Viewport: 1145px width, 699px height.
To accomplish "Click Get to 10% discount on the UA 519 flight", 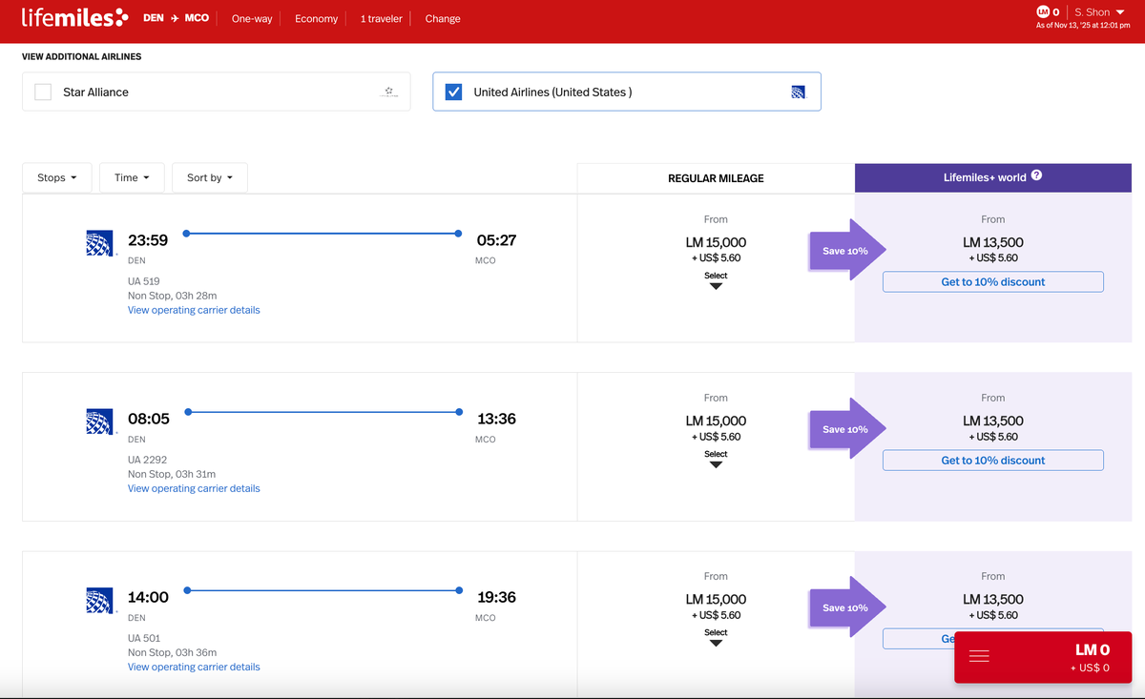I will (x=992, y=281).
